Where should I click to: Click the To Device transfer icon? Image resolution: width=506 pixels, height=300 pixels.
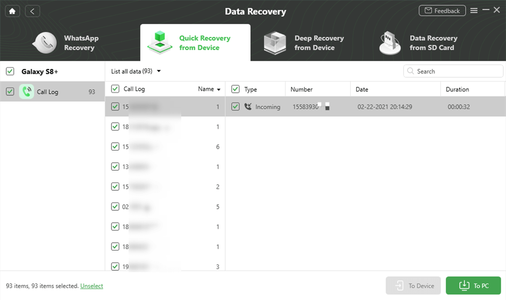pyautogui.click(x=400, y=286)
